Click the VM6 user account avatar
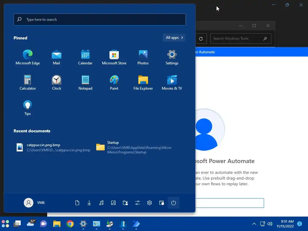 [x=29, y=203]
